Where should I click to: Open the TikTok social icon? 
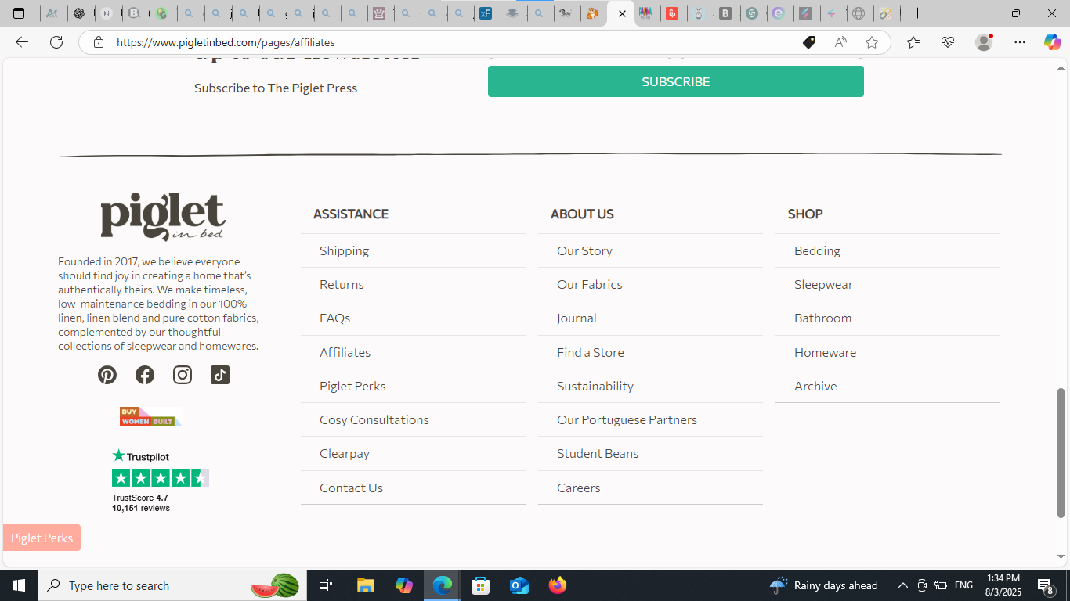(220, 375)
